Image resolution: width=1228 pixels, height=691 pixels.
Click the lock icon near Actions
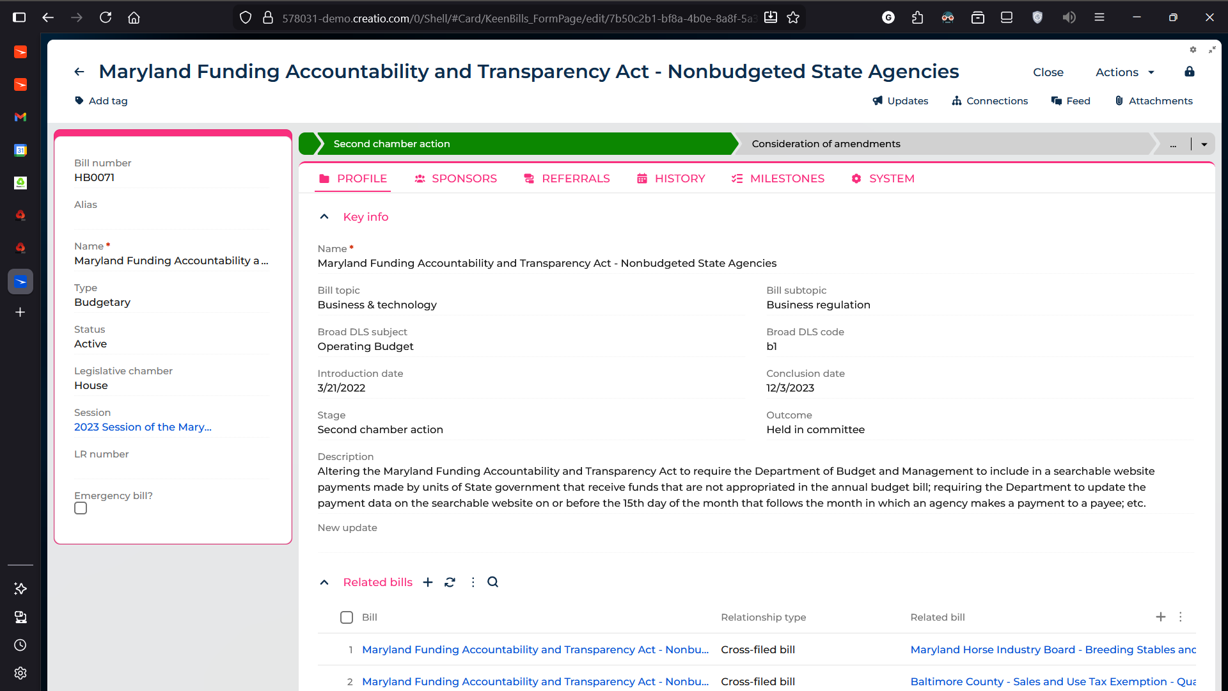(x=1190, y=72)
